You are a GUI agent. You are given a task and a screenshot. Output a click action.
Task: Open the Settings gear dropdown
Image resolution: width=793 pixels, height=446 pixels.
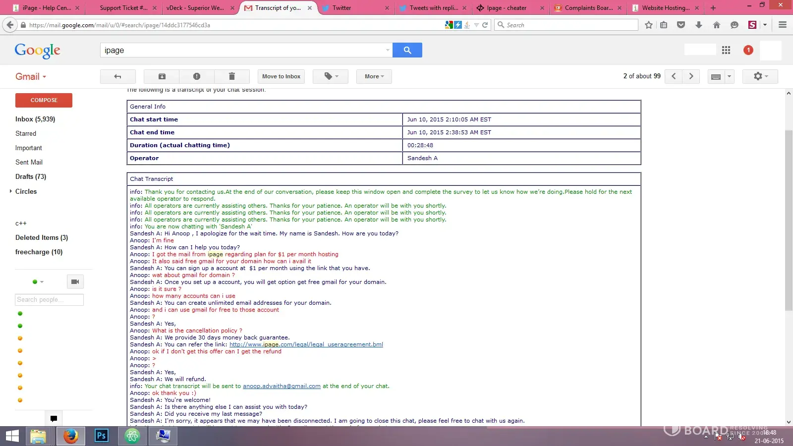[x=760, y=76]
